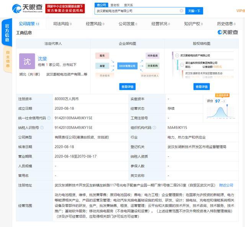Click the score distribution chart
245x227 pixels.
221,112
